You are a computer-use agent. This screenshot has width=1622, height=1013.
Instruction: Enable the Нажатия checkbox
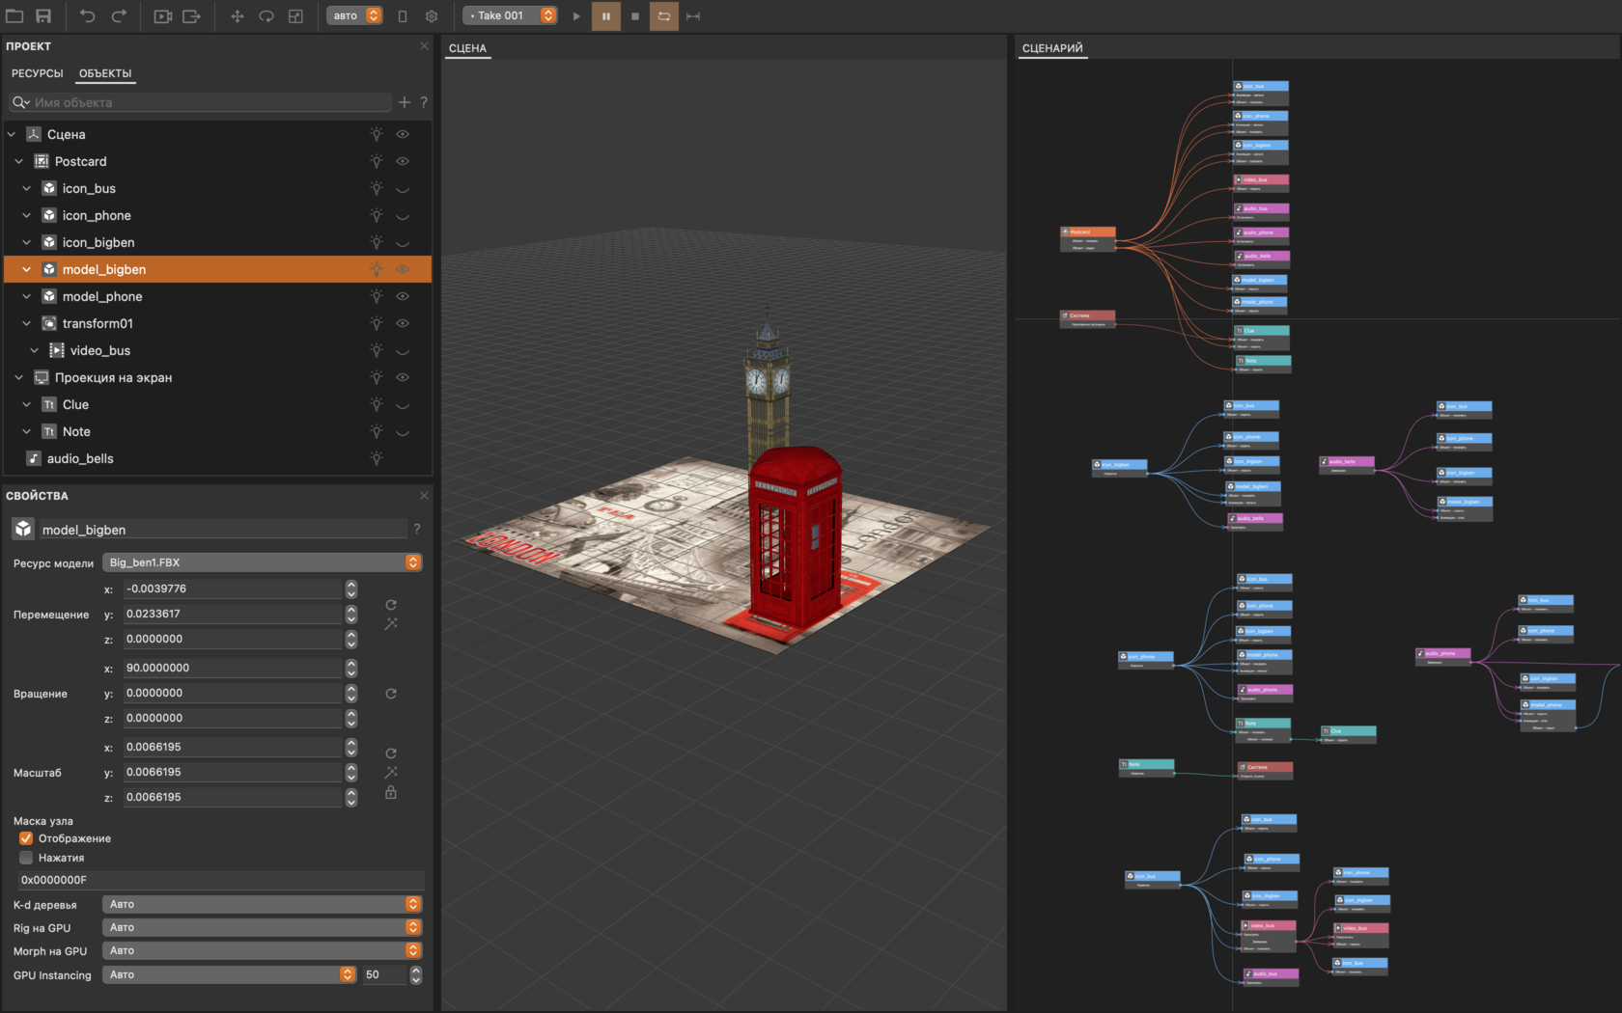(26, 858)
